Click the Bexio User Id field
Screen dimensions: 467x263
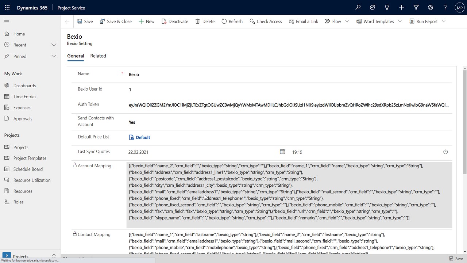tap(289, 90)
